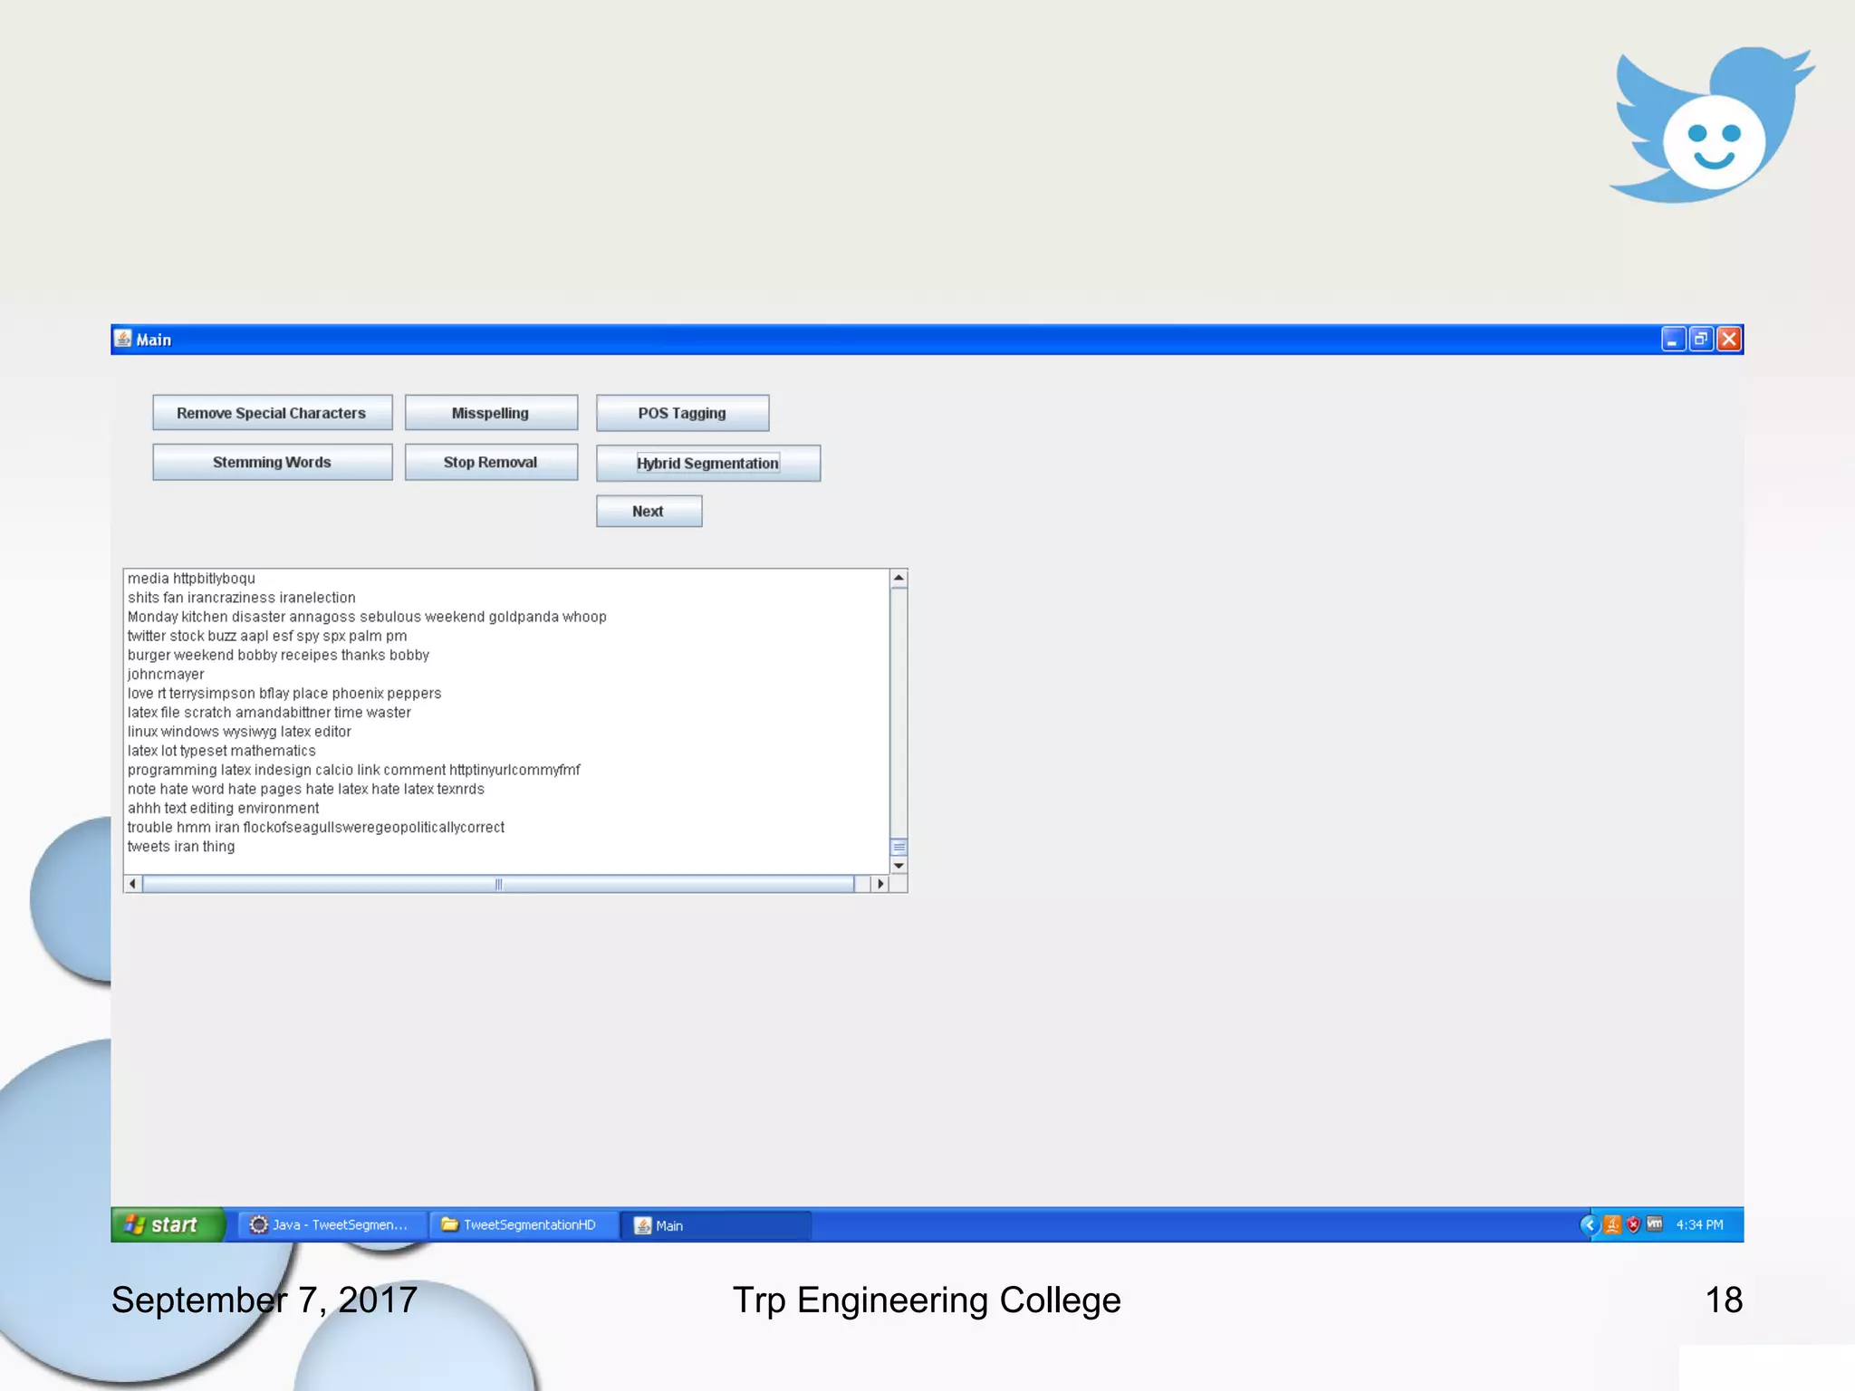This screenshot has height=1391, width=1855.
Task: Launch Hybrid Segmentation
Action: point(707,463)
